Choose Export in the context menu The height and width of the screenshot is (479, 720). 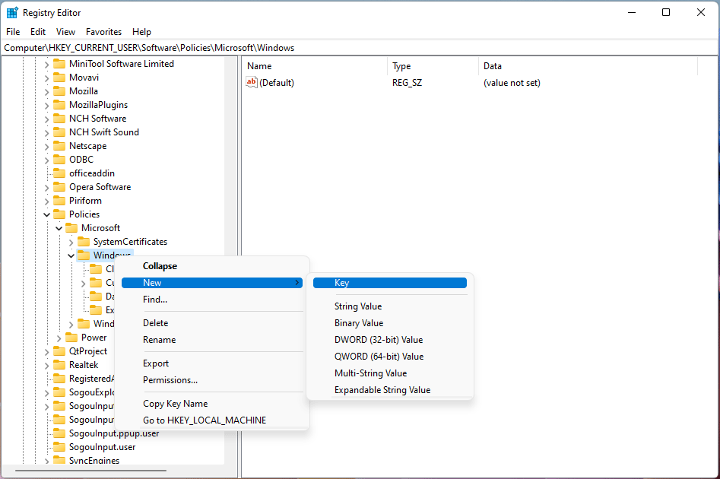coord(212,363)
